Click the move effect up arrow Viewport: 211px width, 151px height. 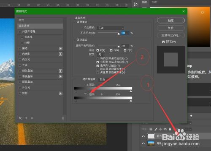pos(26,118)
